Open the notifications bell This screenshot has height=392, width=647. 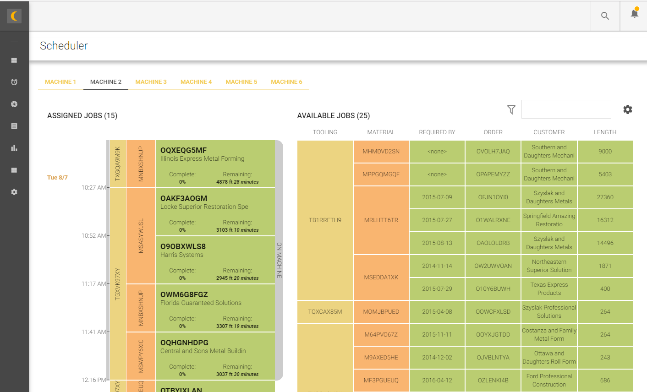[634, 14]
